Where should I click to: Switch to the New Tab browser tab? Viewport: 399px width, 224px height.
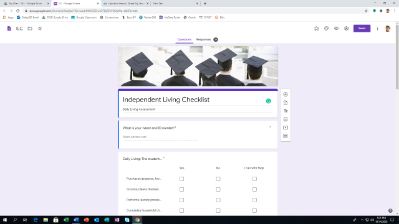click(175, 4)
